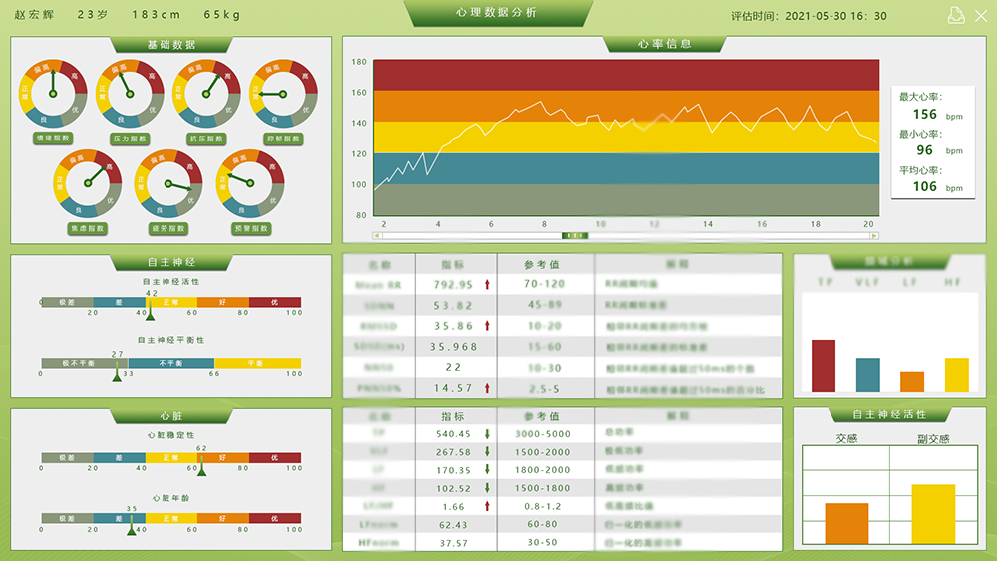Click the 抑郁指数 gauge dial
The height and width of the screenshot is (561, 997).
tap(283, 93)
